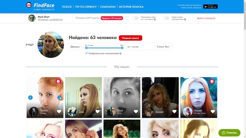Viewport: 246px width, 138px height.
Task: Click 'Mark Short' user name text
Action: [43, 17]
